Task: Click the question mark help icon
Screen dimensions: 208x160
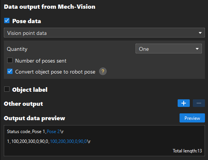Action: [x=103, y=71]
